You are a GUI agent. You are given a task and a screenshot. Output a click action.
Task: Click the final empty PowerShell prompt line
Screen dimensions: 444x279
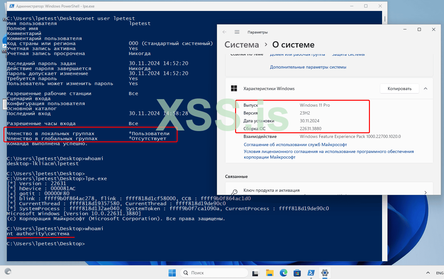pos(46,244)
